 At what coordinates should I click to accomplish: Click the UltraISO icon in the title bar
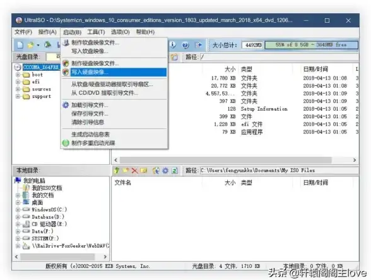click(19, 20)
